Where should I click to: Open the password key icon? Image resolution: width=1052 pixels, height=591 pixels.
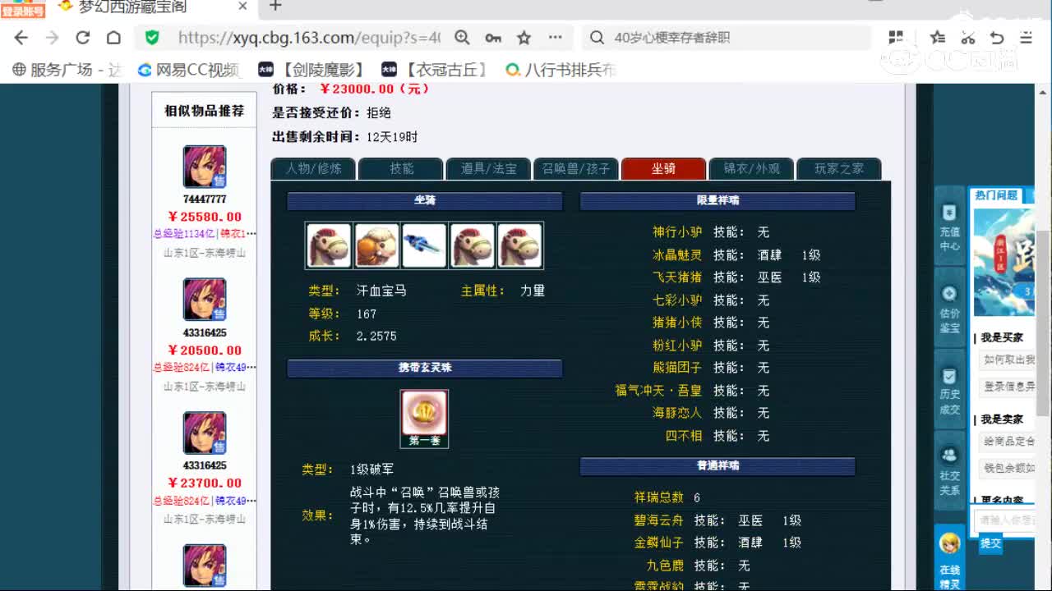point(493,38)
